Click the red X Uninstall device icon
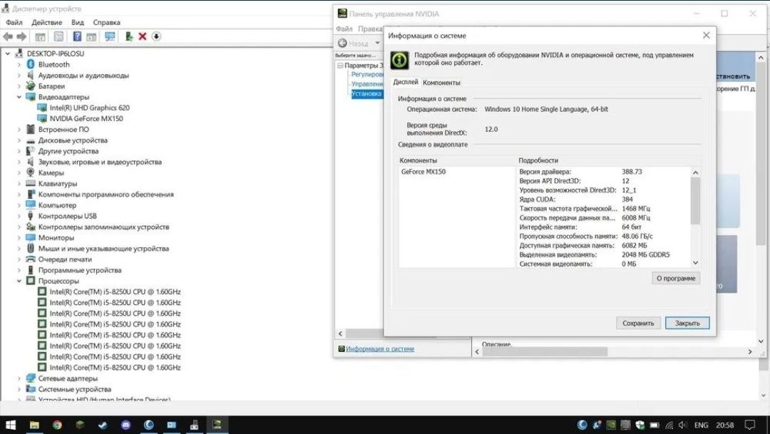This screenshot has width=770, height=434. point(143,36)
